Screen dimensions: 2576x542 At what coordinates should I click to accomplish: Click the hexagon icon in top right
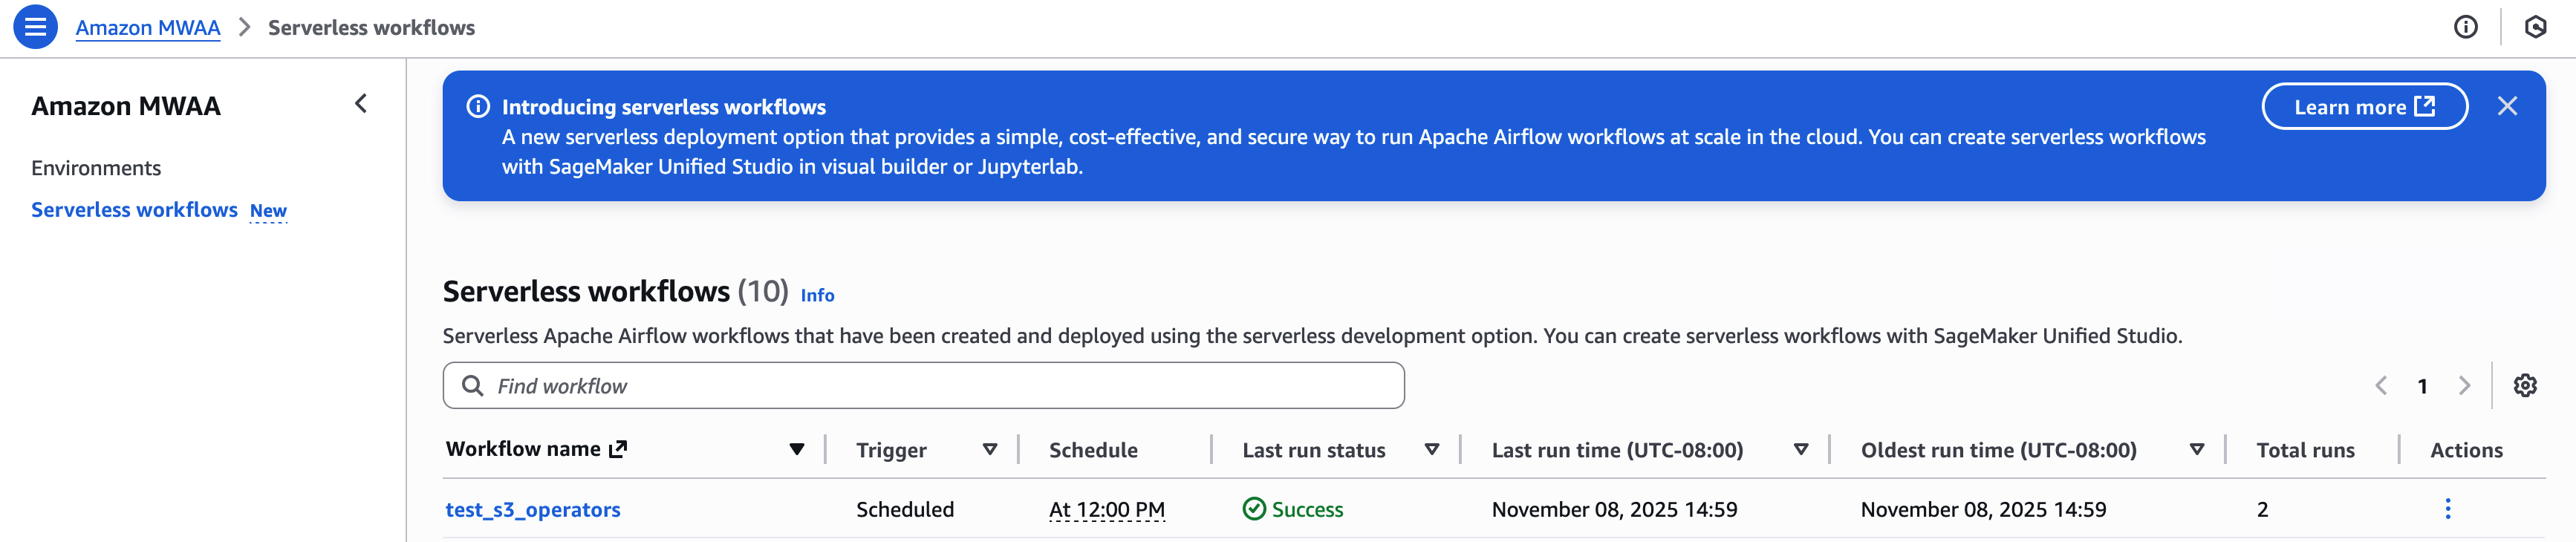click(2534, 27)
